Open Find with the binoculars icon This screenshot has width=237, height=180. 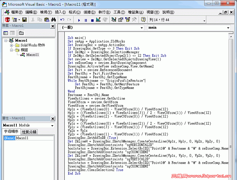[x=53, y=20]
